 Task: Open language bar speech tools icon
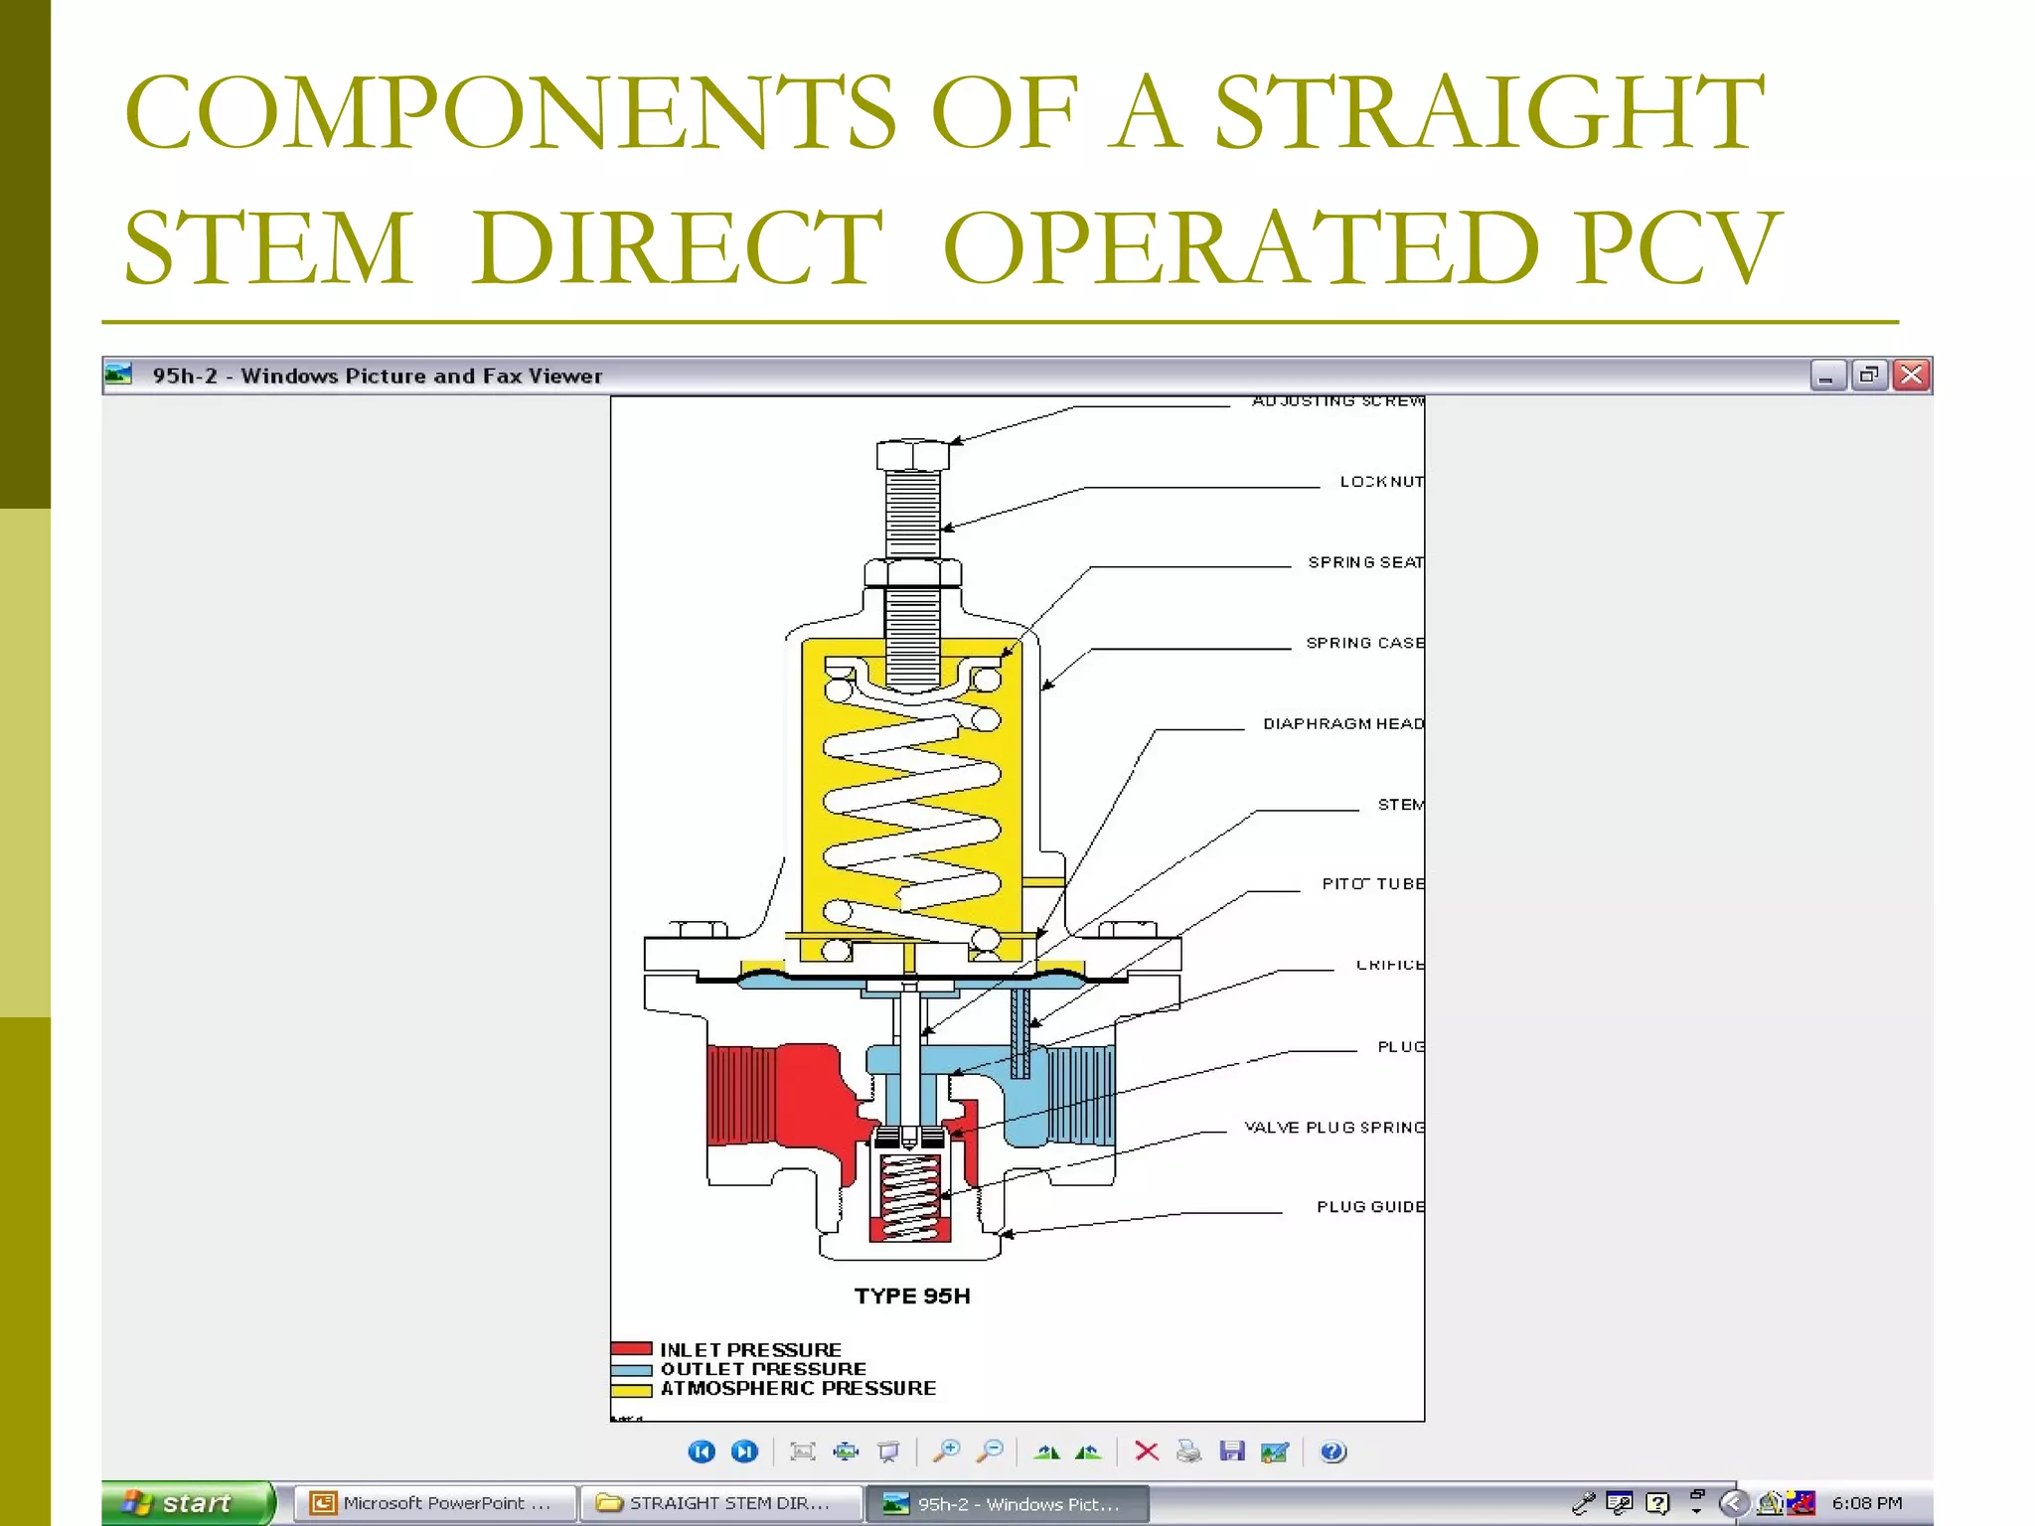point(1620,1503)
